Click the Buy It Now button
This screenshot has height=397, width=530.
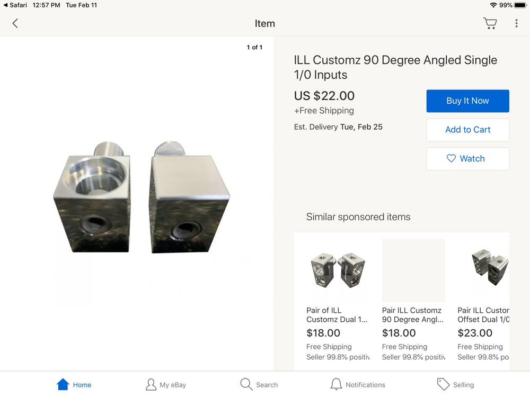pyautogui.click(x=467, y=101)
